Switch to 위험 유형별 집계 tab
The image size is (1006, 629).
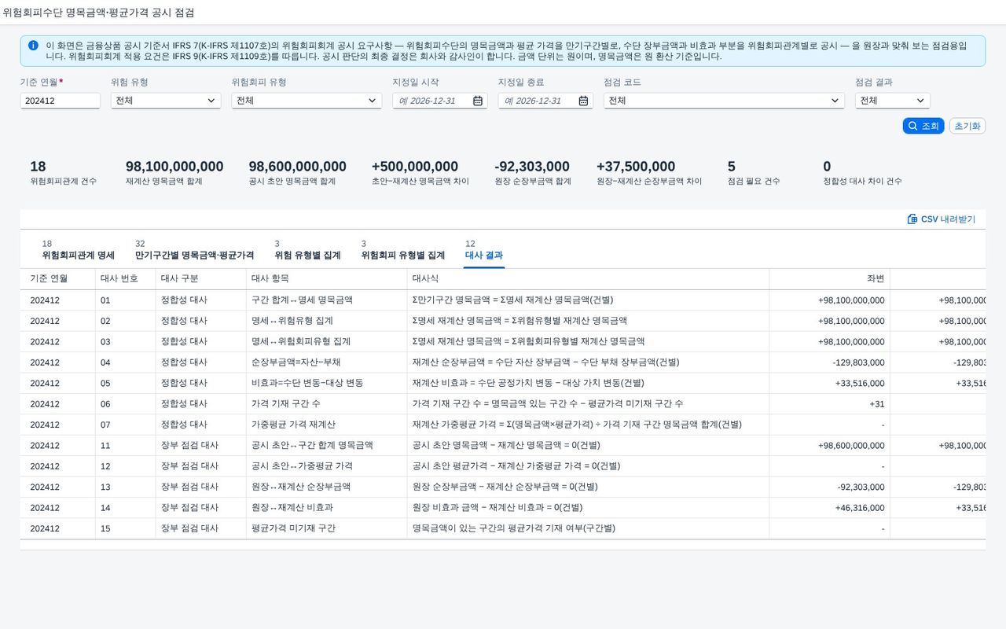pos(307,250)
